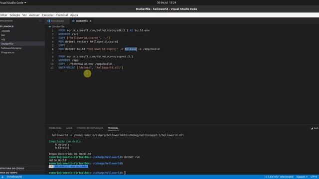Open the Acessar menu
The width and height of the screenshot is (319, 179).
pyautogui.click(x=34, y=15)
